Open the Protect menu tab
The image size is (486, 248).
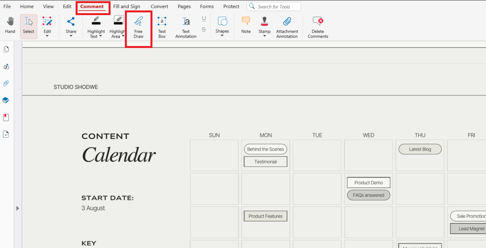tap(231, 6)
